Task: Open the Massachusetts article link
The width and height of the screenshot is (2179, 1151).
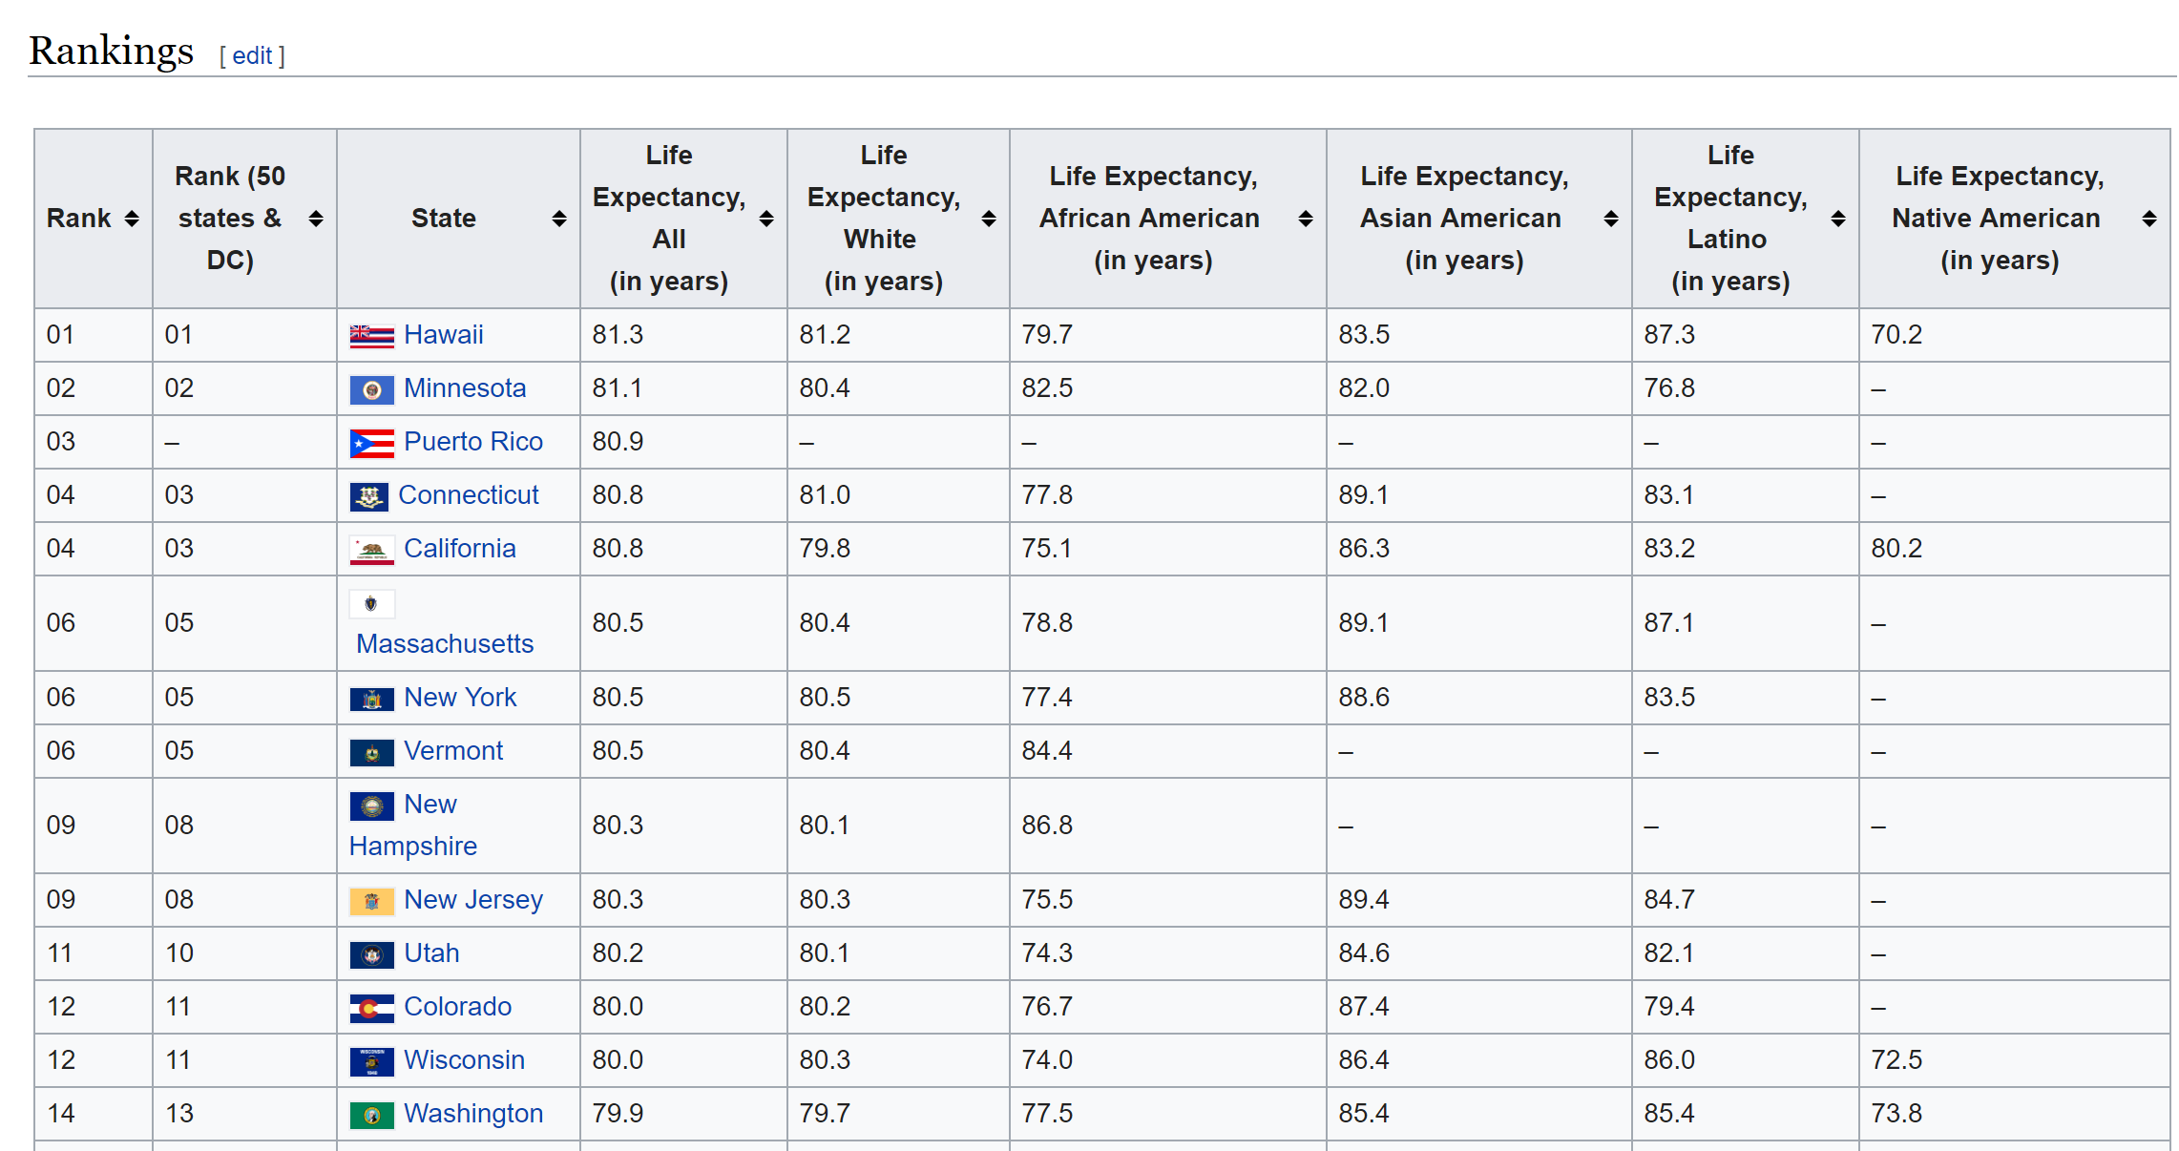Action: click(x=445, y=643)
